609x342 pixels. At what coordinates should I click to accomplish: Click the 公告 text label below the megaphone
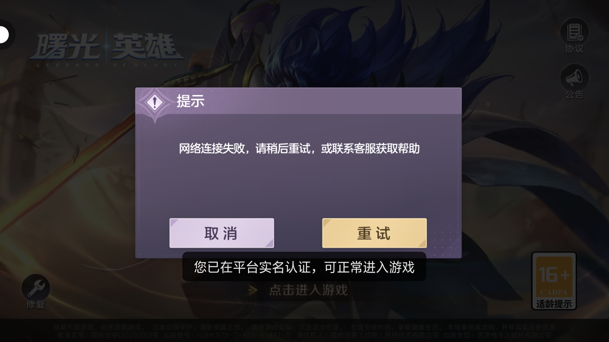[574, 94]
